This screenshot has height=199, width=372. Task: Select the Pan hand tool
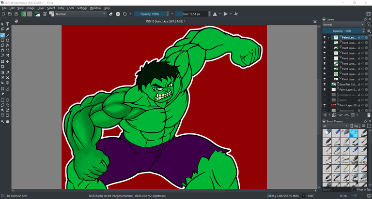pyautogui.click(x=8, y=121)
